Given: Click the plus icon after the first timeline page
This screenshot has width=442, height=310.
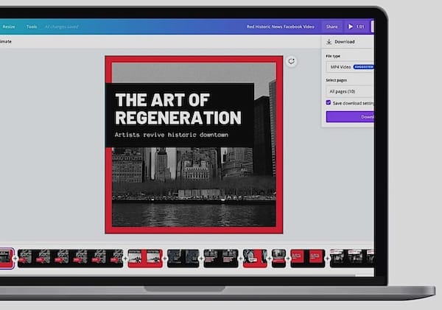Looking at the screenshot, I should [15, 258].
